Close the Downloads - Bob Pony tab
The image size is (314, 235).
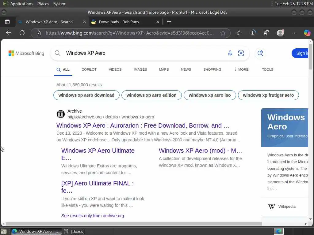pyautogui.click(x=158, y=22)
